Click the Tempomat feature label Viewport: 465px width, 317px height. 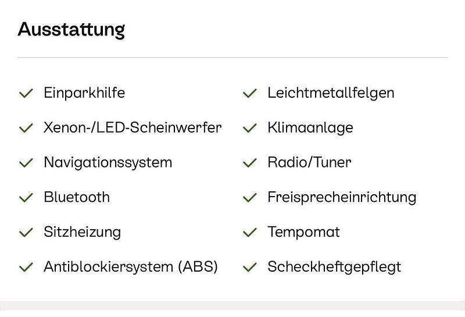[x=303, y=232]
